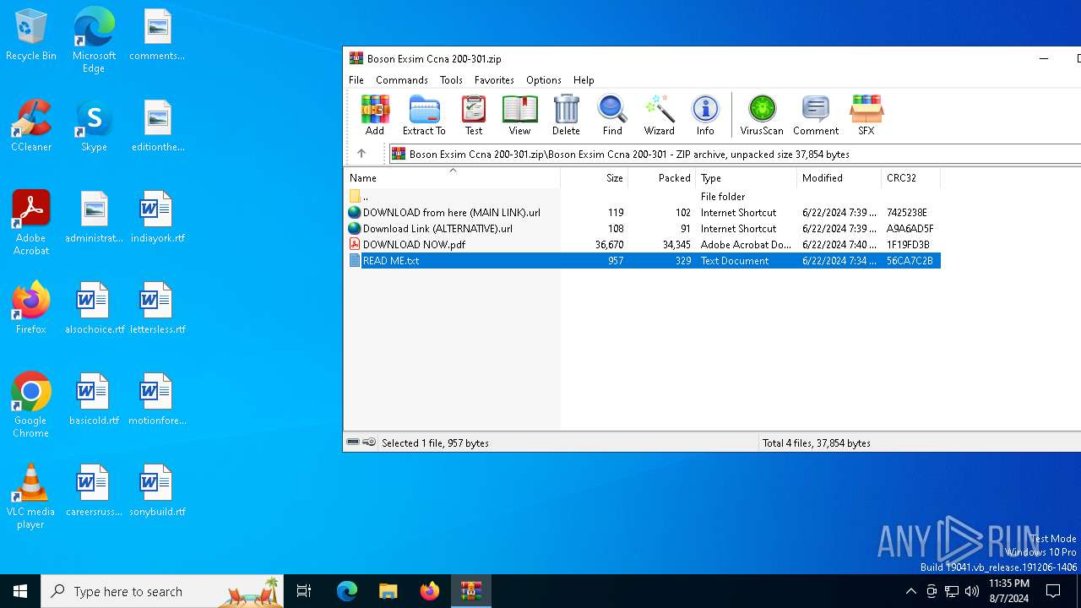The height and width of the screenshot is (608, 1081).
Task: Open the volume tray icon
Action: (x=972, y=591)
